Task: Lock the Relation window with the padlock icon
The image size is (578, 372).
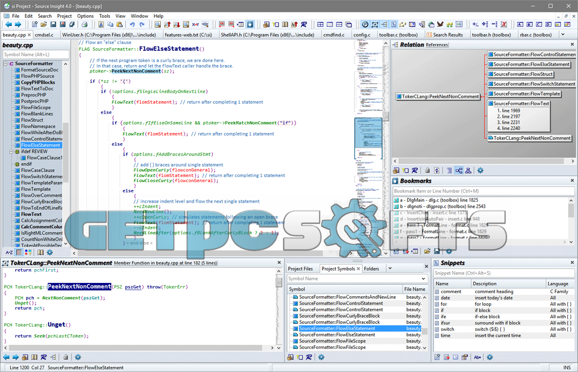Action: pyautogui.click(x=427, y=170)
